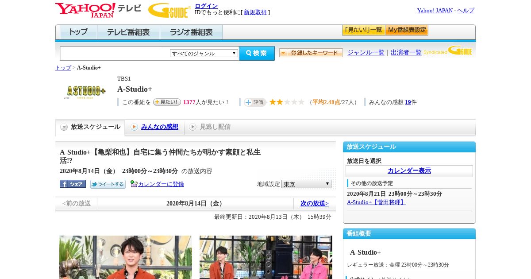Open 新規取得 to register an ID
The width and height of the screenshot is (531, 279).
coord(255,12)
